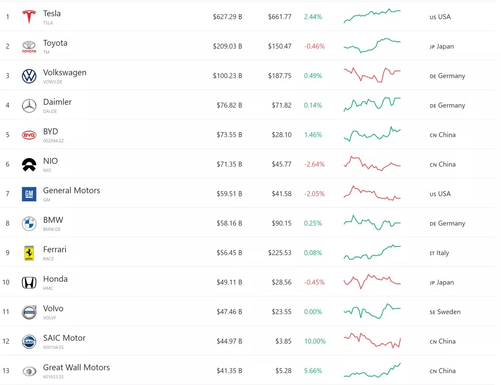
Task: Click the NIO red price sparkline
Action: (x=372, y=164)
